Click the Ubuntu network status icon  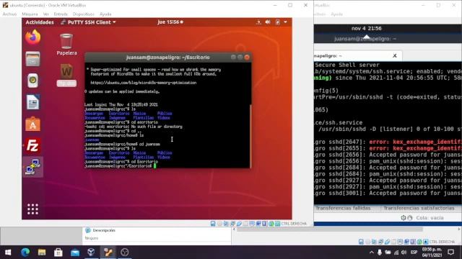tap(258, 22)
